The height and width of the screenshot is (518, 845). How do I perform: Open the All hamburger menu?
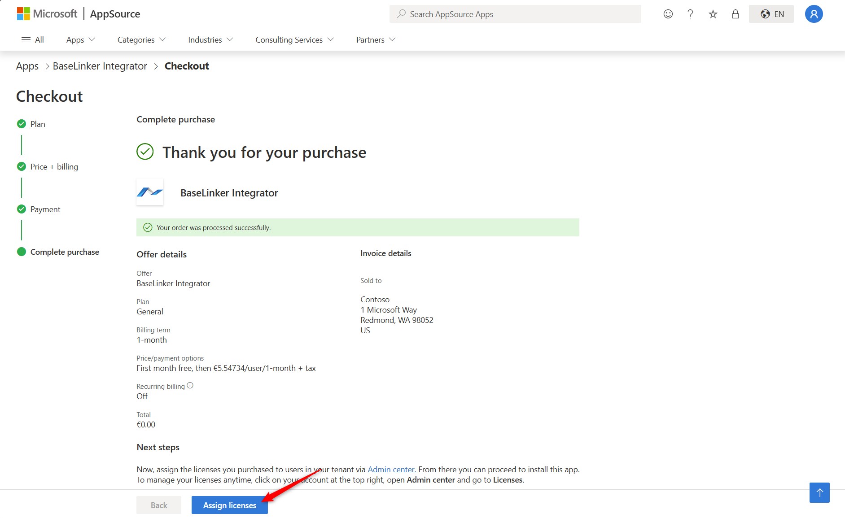[33, 39]
